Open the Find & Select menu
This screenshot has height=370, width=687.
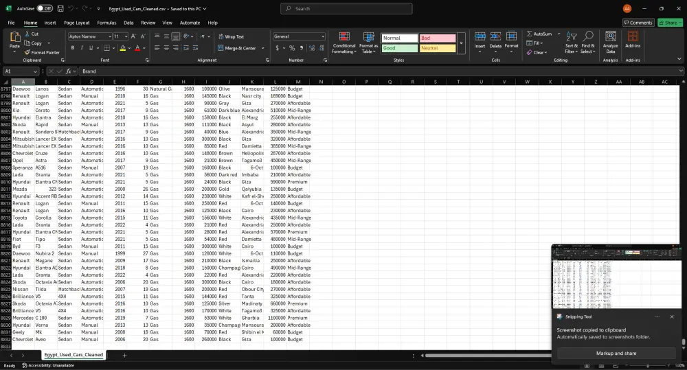[x=588, y=43]
